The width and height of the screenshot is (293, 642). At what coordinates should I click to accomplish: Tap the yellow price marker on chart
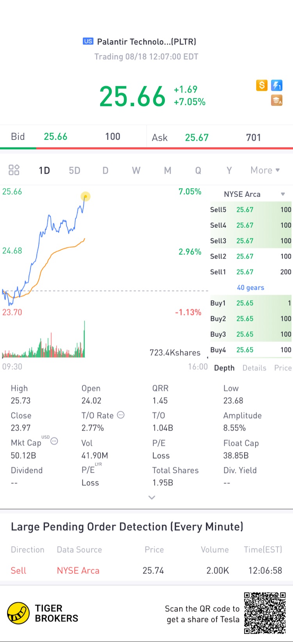coord(86,196)
